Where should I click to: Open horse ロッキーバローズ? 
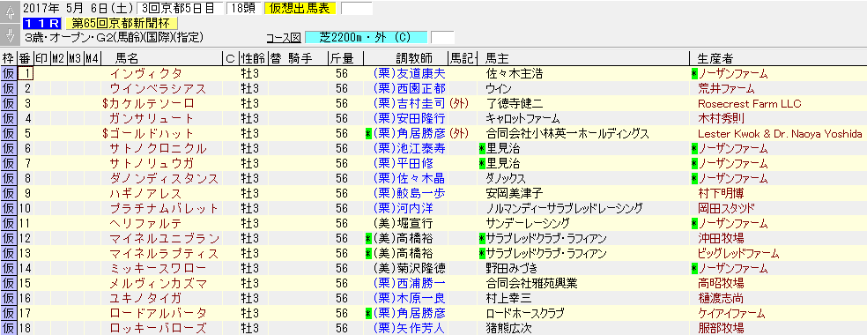[x=158, y=328]
